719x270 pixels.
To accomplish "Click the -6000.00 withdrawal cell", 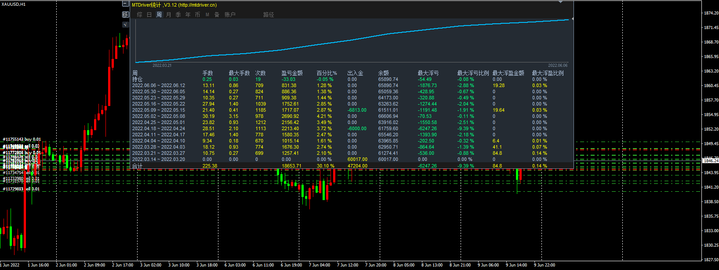I will pos(357,128).
